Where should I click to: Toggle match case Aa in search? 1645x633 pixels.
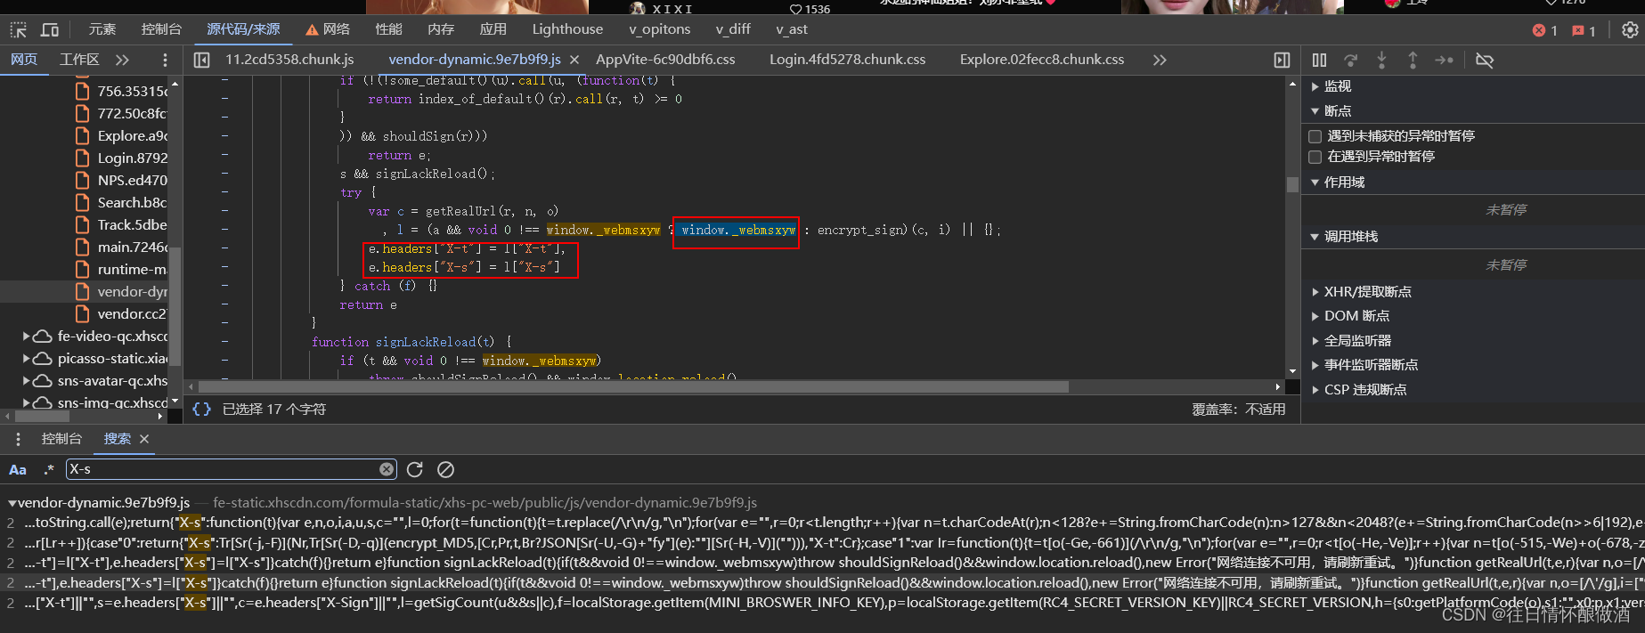pos(18,469)
